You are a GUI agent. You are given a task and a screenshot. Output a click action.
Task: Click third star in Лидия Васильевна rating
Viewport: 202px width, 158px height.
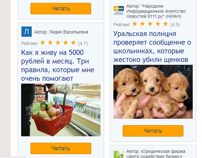click(58, 42)
